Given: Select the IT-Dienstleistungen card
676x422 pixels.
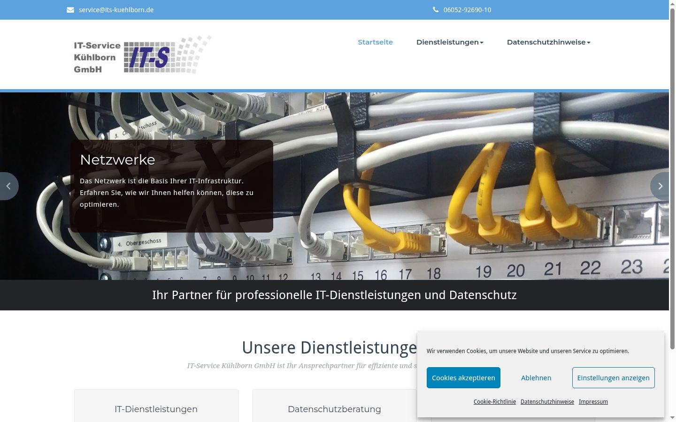Looking at the screenshot, I should click(x=156, y=406).
